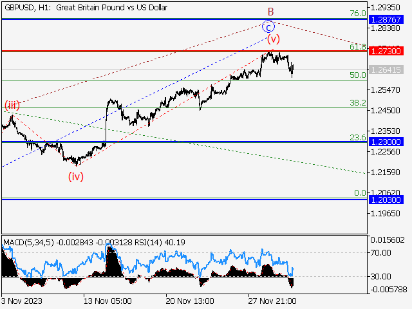Click the price scale value 1.19650
412x309 pixels.
[x=385, y=213]
